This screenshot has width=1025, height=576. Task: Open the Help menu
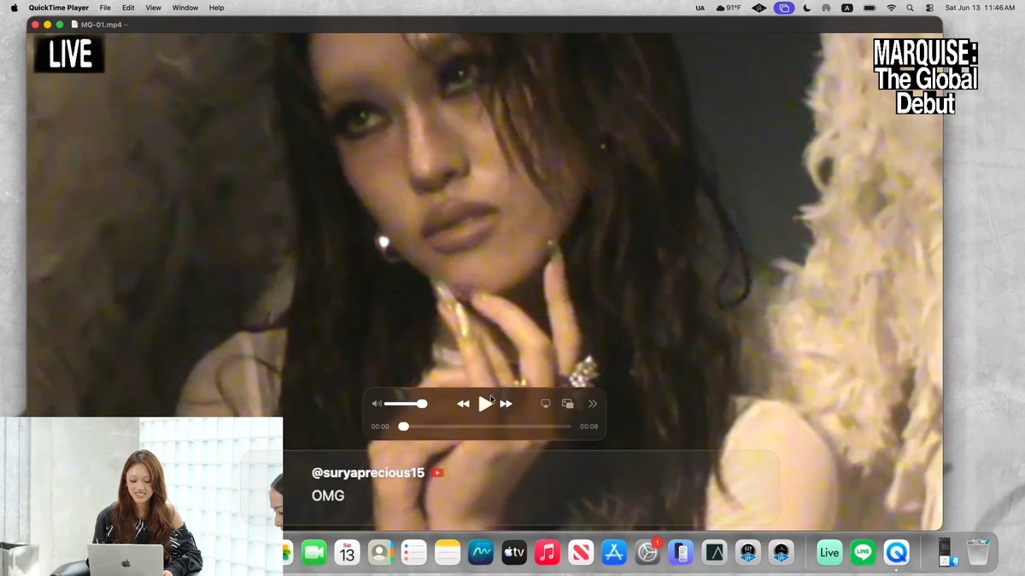(217, 8)
